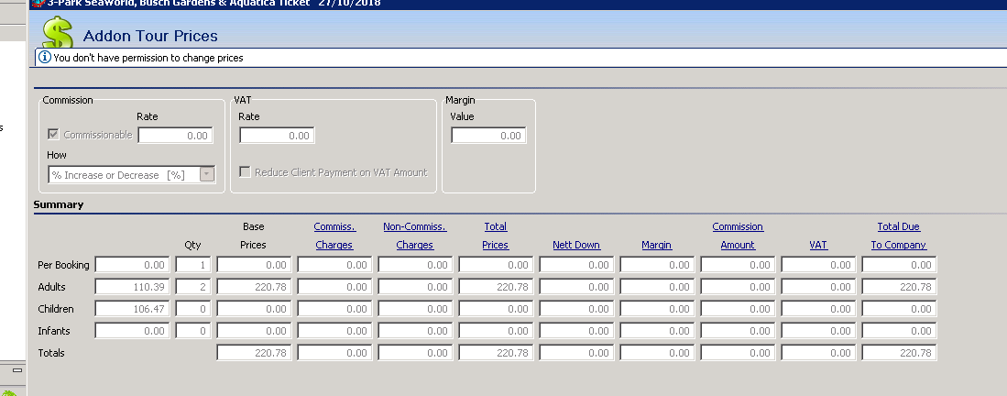Click the Children VAT field
The image size is (1007, 396).
(818, 309)
